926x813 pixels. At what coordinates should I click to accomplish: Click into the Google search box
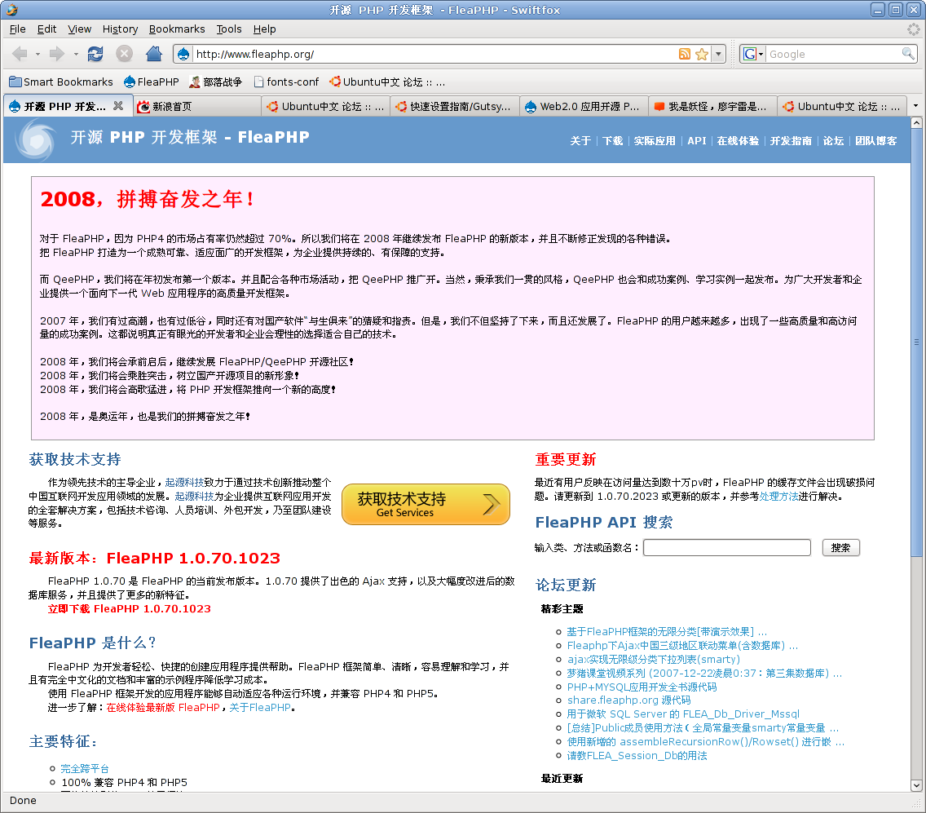[833, 55]
